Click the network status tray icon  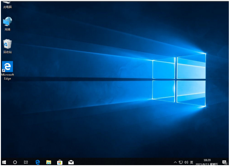pos(181,162)
